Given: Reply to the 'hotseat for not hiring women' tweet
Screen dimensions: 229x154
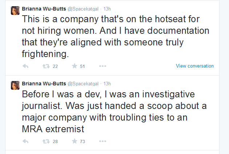Looking at the screenshot, I should tap(25, 66).
